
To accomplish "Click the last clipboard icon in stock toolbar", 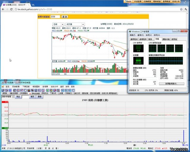I will point(73,90).
